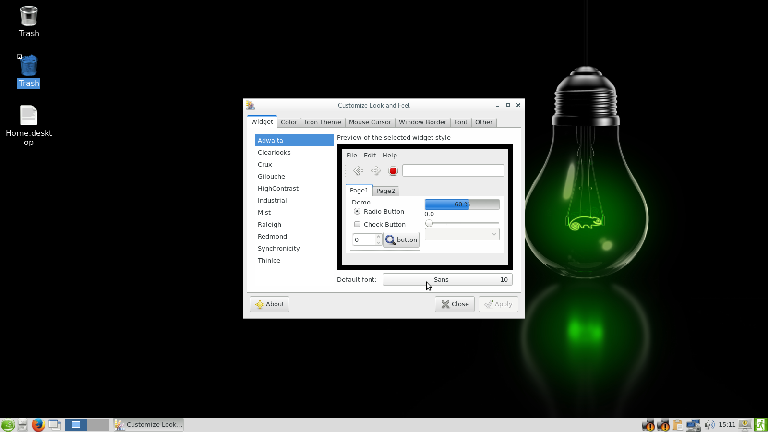Increment the spin box value
This screenshot has width=768, height=432.
(x=378, y=237)
